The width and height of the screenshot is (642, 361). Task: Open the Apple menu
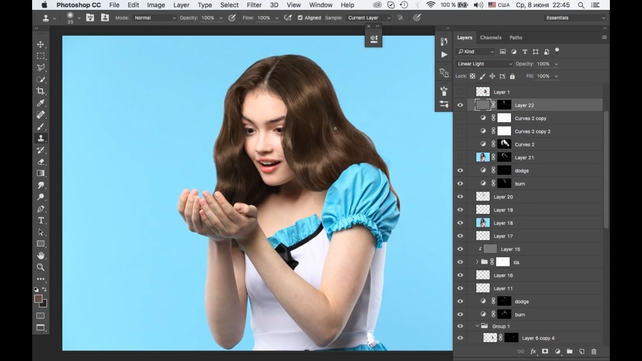click(x=44, y=5)
